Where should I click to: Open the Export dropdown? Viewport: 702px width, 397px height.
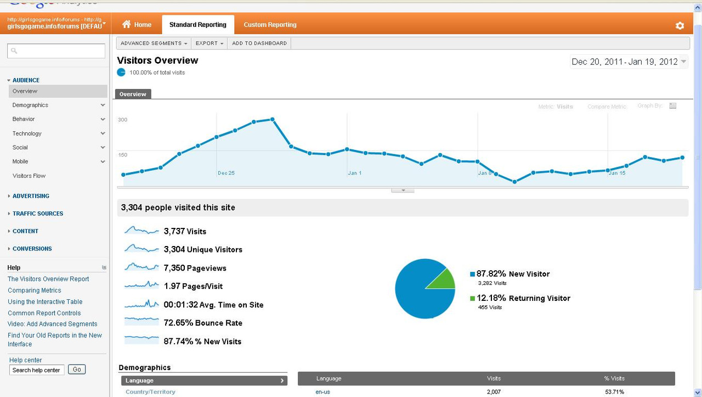210,43
